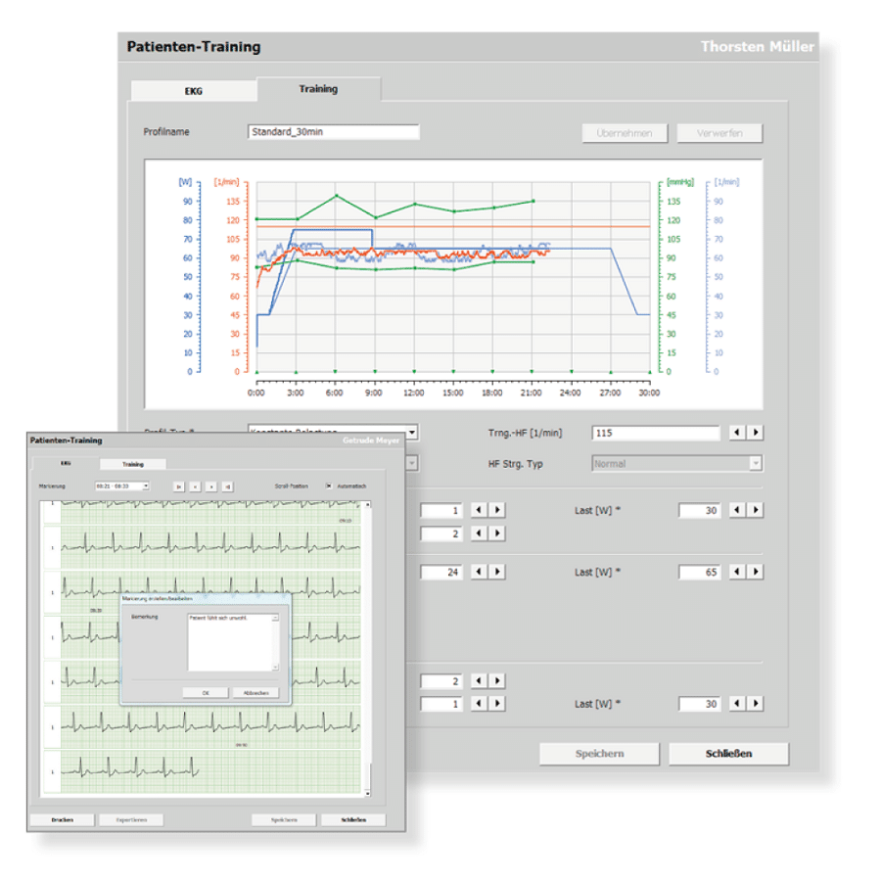The image size is (881, 881).
Task: Click the Profilname field Standard_30min
Action: pyautogui.click(x=333, y=131)
